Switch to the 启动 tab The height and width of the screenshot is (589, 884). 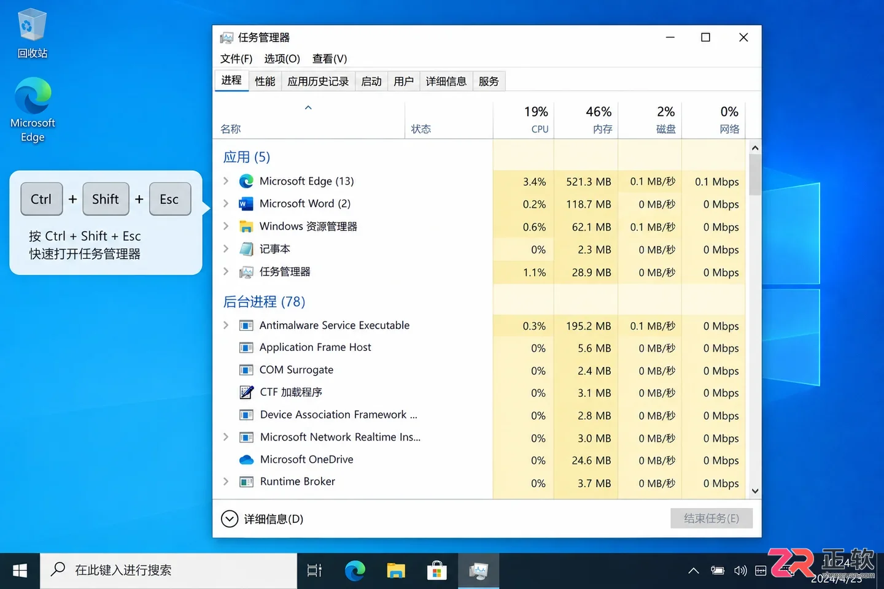[x=371, y=82]
